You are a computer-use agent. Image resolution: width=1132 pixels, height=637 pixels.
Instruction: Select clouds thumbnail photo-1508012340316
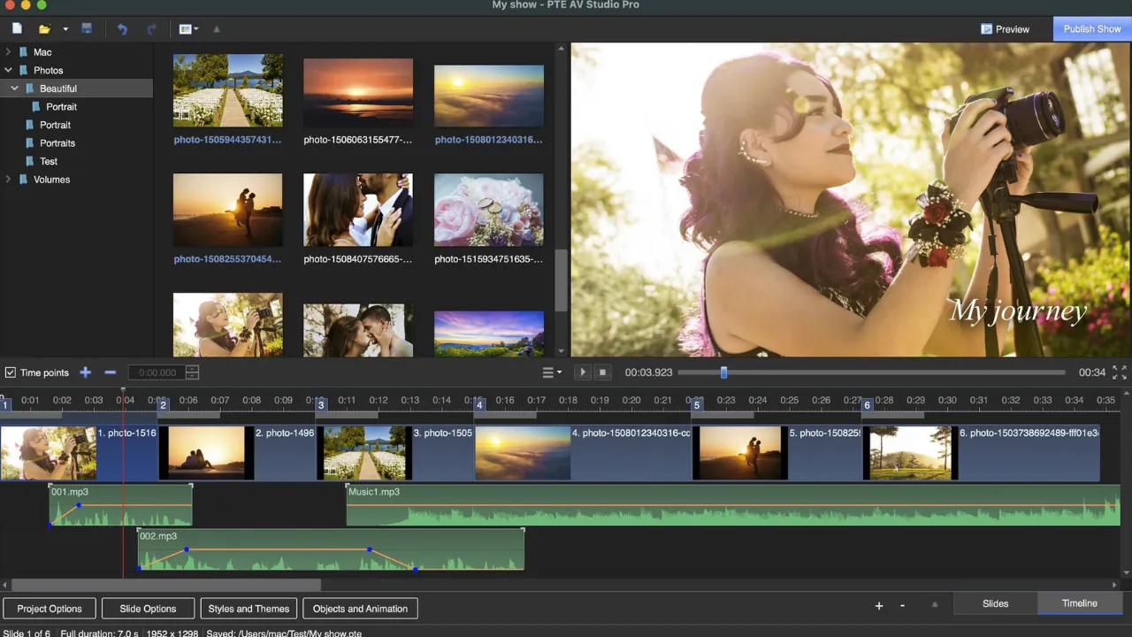pos(489,96)
